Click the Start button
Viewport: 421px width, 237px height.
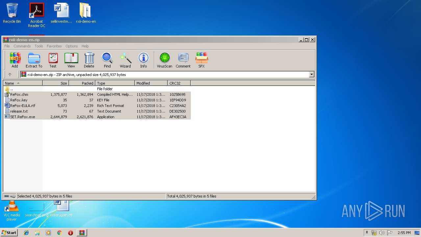[9, 232]
